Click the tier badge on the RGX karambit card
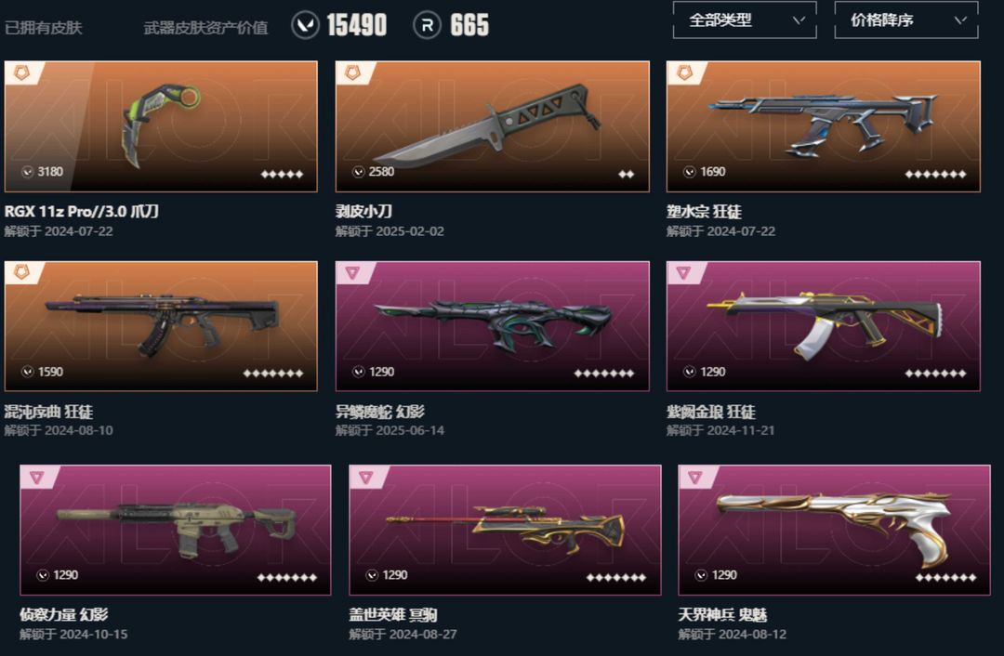Viewport: 1004px width, 656px height. [x=21, y=73]
